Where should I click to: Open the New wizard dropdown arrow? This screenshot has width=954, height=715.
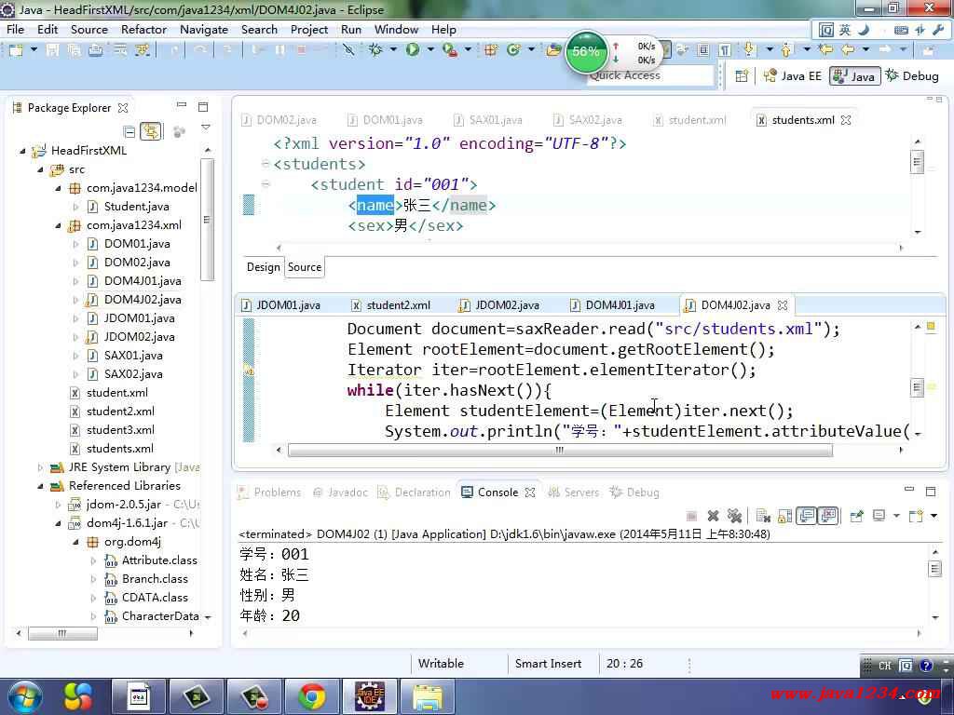pyautogui.click(x=34, y=50)
